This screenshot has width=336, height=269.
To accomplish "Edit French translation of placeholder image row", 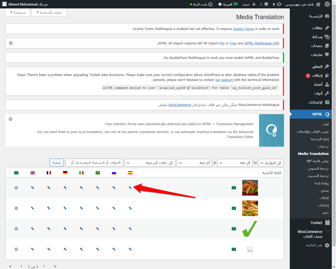I will [x=49, y=249].
